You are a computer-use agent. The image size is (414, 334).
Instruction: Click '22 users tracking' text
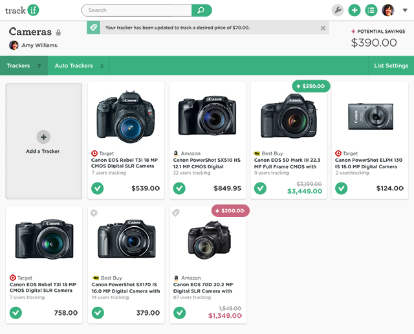[191, 173]
